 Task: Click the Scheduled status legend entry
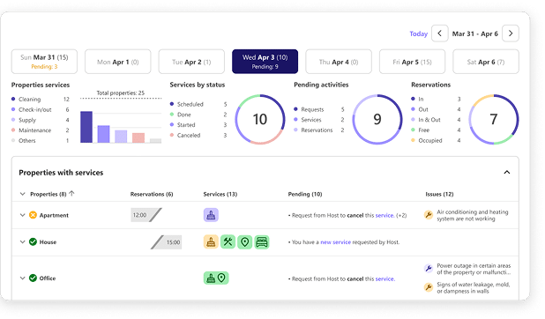198,104
